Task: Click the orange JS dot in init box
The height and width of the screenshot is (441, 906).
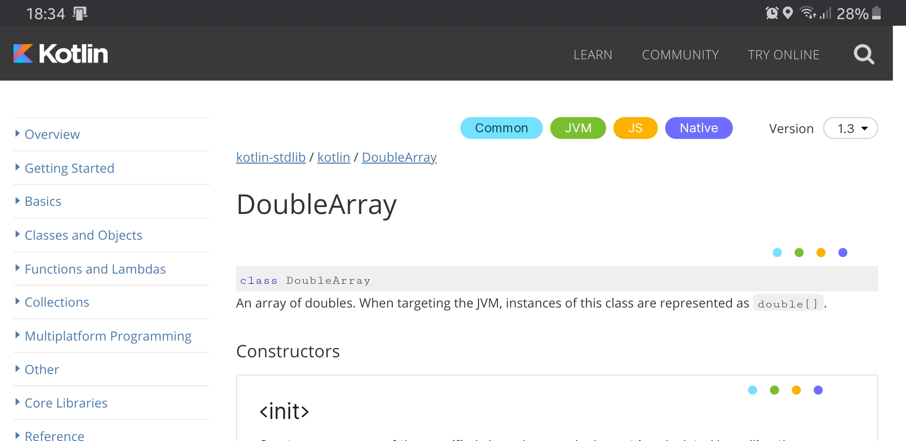Action: pos(796,390)
